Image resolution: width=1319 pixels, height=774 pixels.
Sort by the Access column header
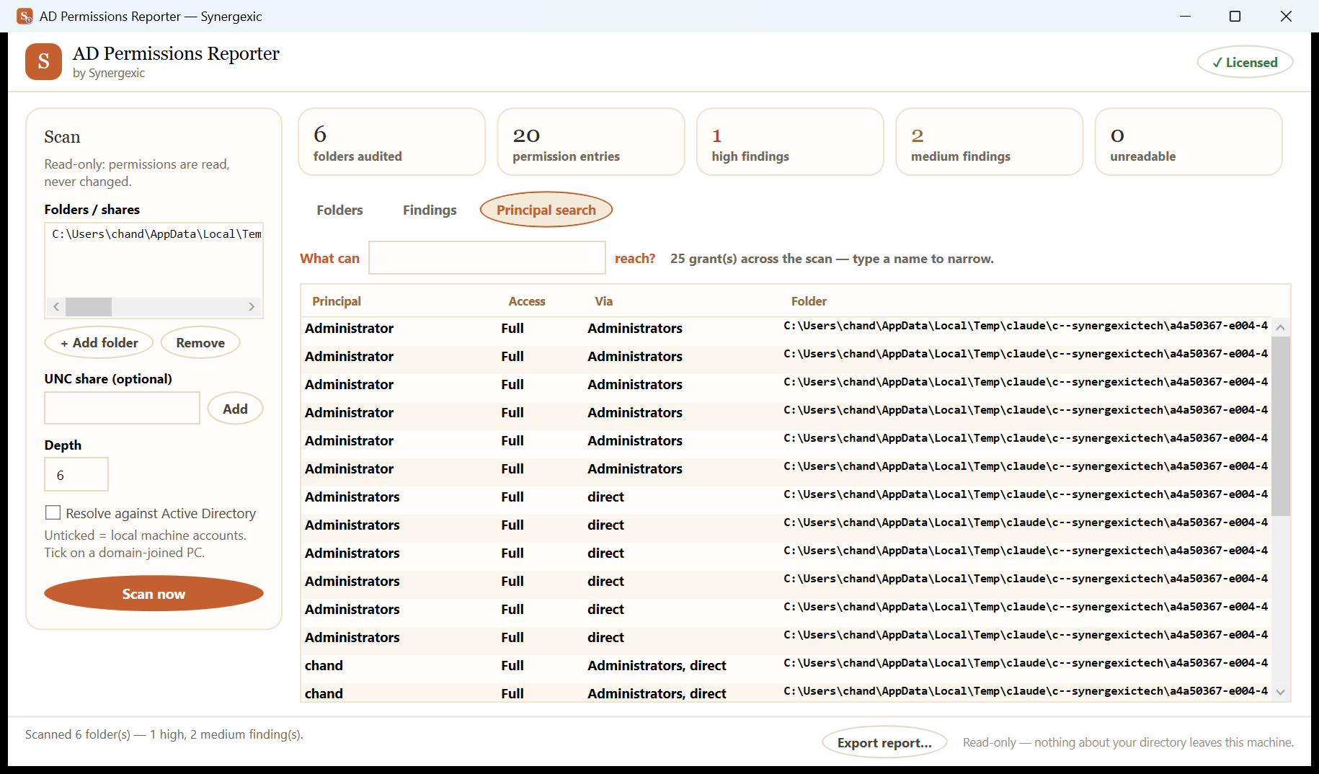527,301
